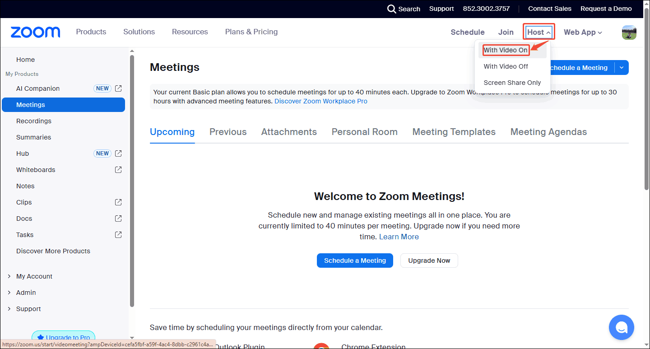Open the Web App dropdown

click(583, 32)
